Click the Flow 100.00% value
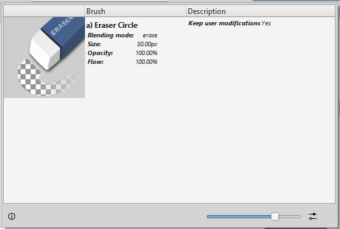Image resolution: width=340 pixels, height=229 pixels. pos(147,62)
